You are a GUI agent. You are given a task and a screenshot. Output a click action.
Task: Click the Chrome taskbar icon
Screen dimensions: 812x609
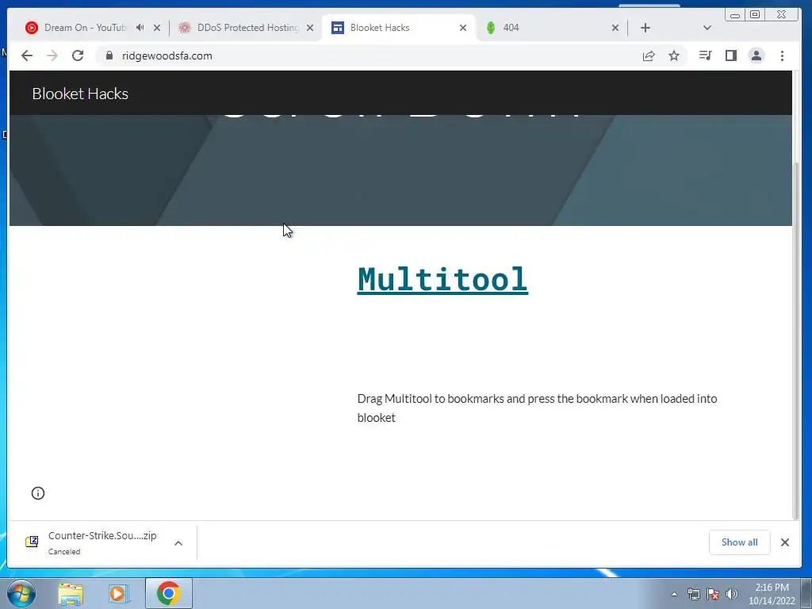[x=169, y=593]
